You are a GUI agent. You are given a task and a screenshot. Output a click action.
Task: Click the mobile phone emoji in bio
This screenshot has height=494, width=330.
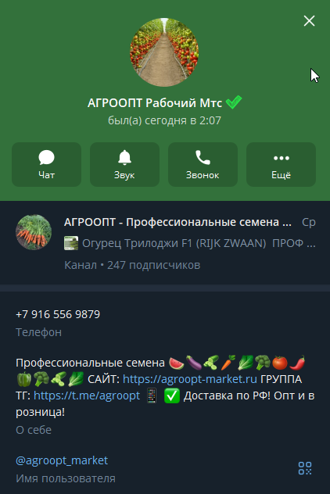[152, 396]
